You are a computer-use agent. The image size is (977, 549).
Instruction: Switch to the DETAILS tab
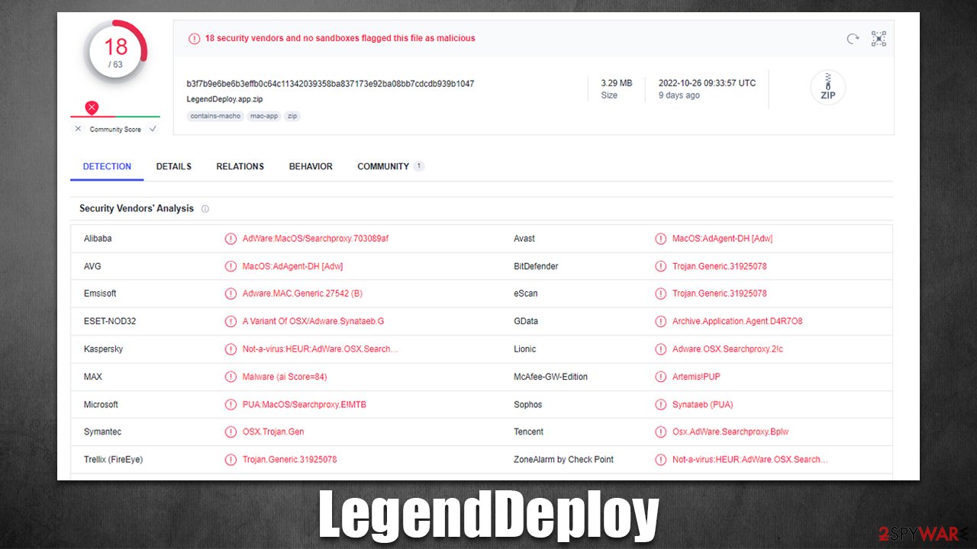click(x=173, y=166)
